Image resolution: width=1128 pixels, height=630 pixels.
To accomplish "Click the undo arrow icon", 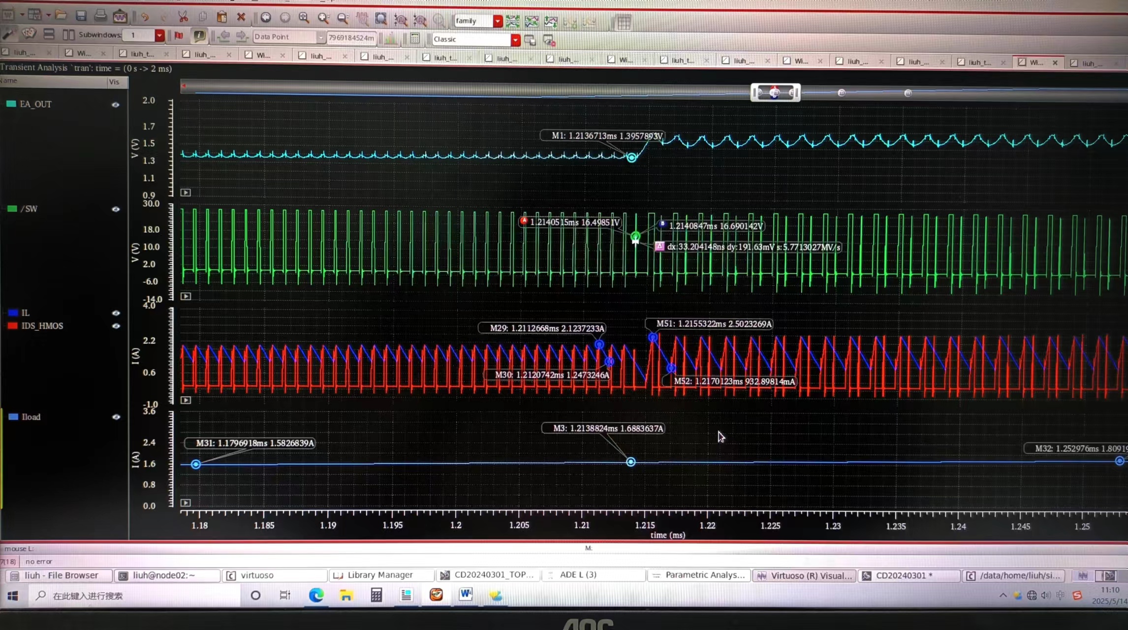I will [144, 17].
